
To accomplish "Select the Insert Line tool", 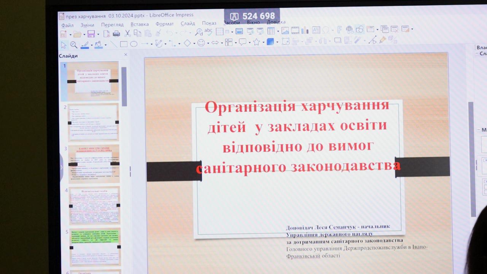I will click(113, 44).
